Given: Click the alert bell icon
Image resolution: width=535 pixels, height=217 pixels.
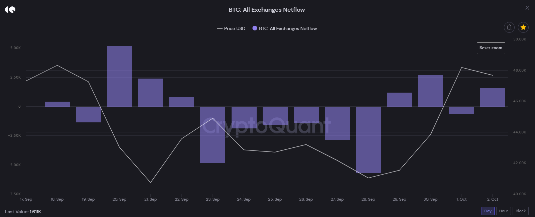Looking at the screenshot, I should click(x=509, y=27).
